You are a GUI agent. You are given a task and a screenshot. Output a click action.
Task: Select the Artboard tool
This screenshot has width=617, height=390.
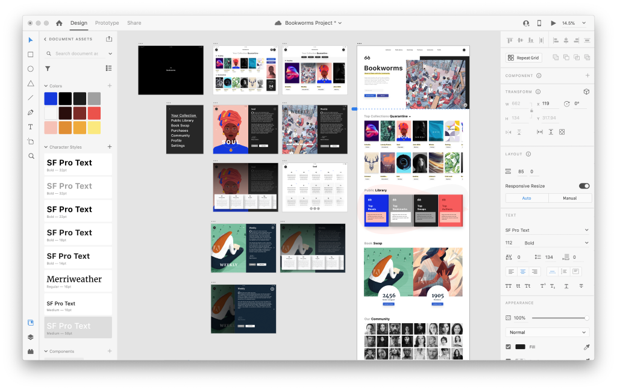pyautogui.click(x=31, y=141)
